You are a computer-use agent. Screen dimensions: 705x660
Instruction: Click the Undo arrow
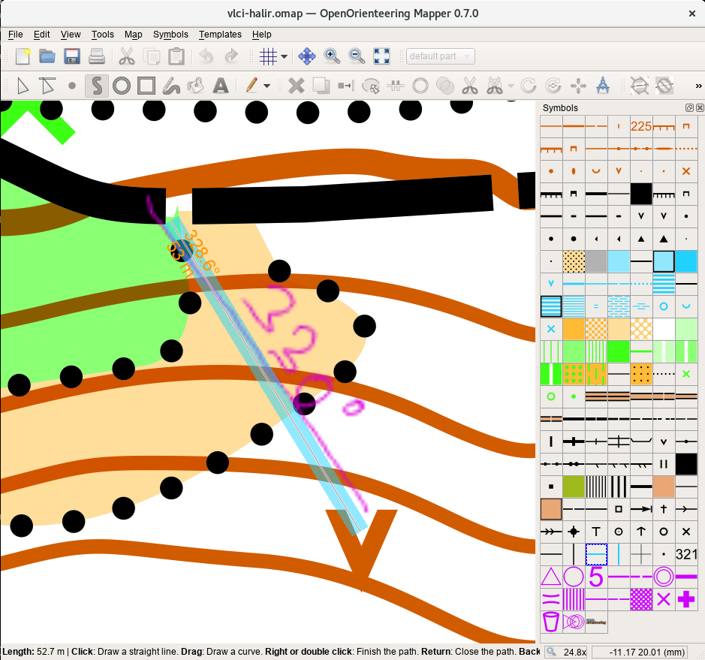[x=206, y=56]
